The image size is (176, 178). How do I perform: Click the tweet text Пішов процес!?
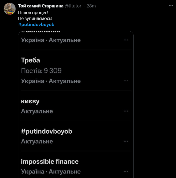pyautogui.click(x=33, y=13)
